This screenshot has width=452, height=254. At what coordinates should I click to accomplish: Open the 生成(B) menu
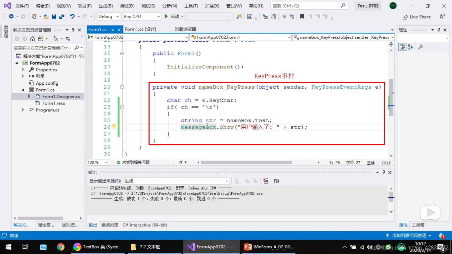(x=106, y=6)
